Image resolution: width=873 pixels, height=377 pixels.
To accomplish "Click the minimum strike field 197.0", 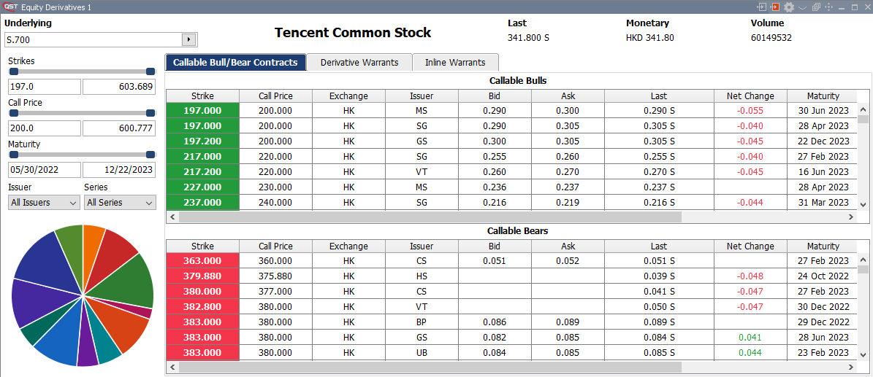I will click(45, 87).
